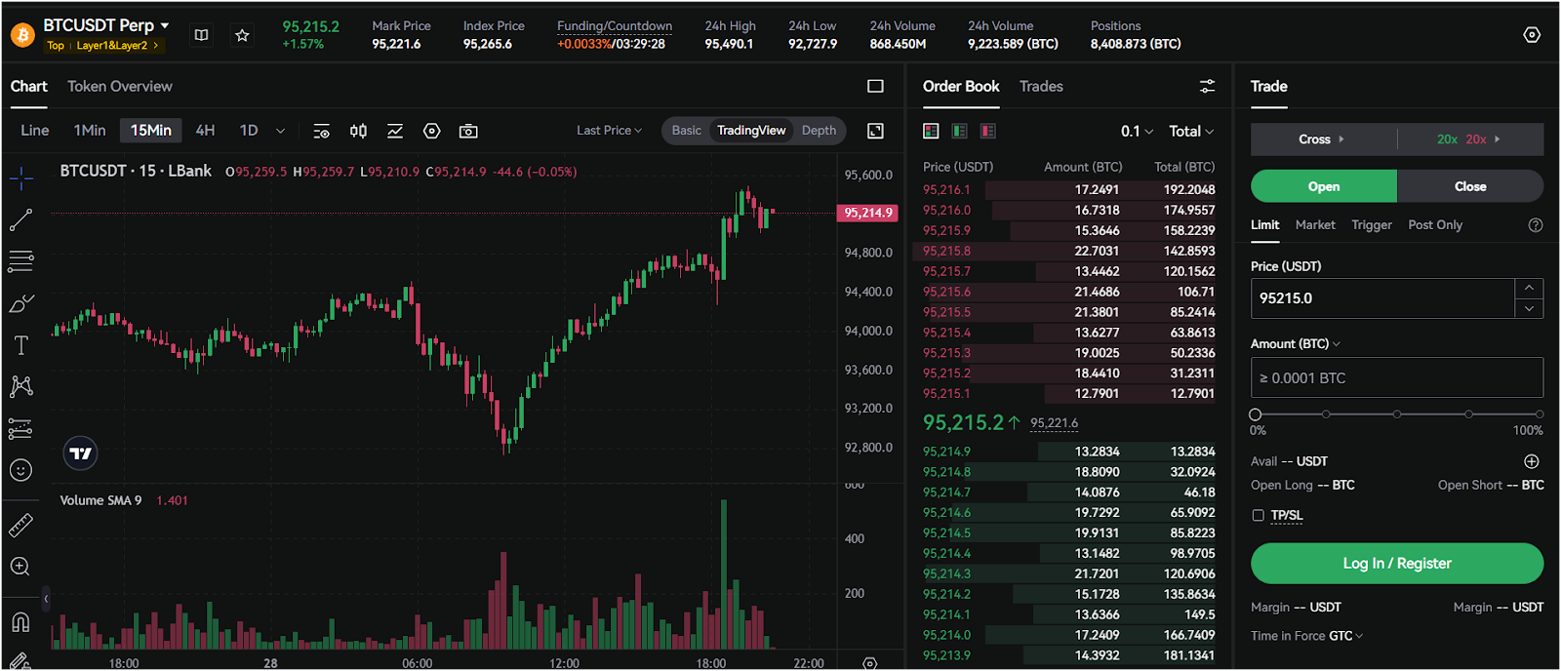The width and height of the screenshot is (1561, 671).
Task: Click the Bitcoin coin icon
Action: pos(21,35)
